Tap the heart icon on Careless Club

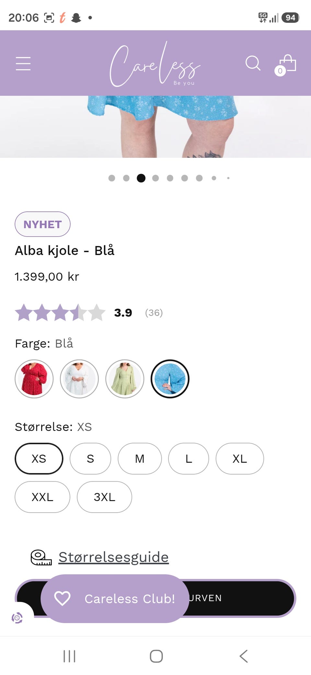62,598
